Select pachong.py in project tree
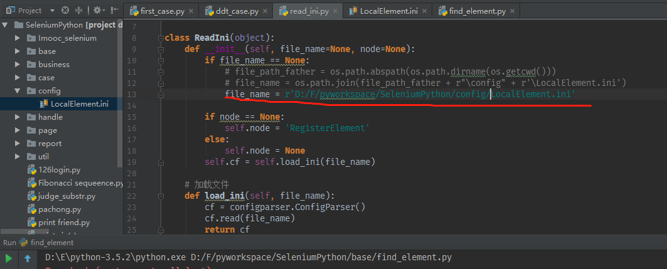Screen dimensions: 667x269 pyautogui.click(x=59, y=209)
